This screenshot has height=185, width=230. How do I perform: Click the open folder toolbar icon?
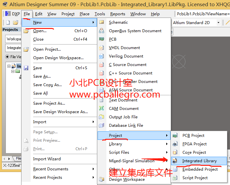pos(16,22)
